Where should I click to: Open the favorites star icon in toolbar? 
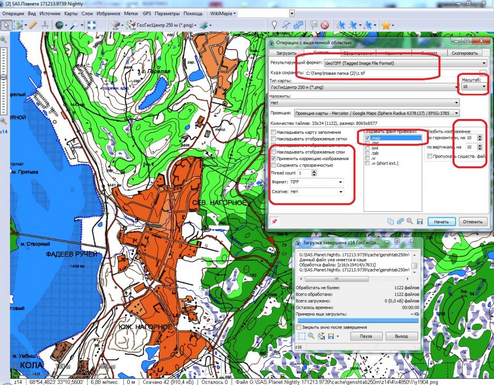tap(386, 24)
